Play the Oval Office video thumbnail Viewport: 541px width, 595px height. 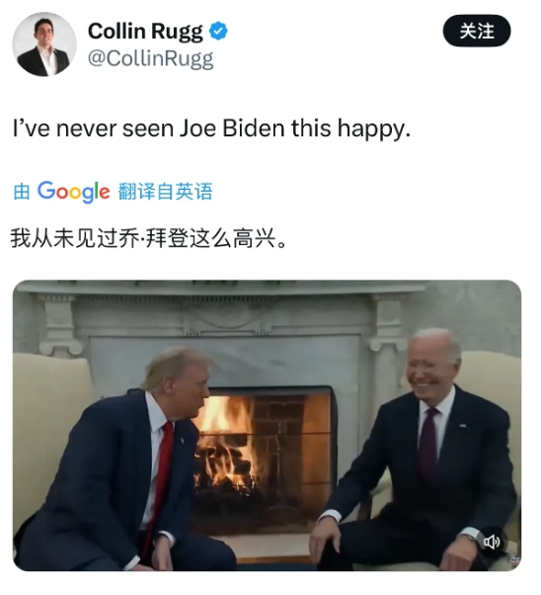[x=267, y=425]
